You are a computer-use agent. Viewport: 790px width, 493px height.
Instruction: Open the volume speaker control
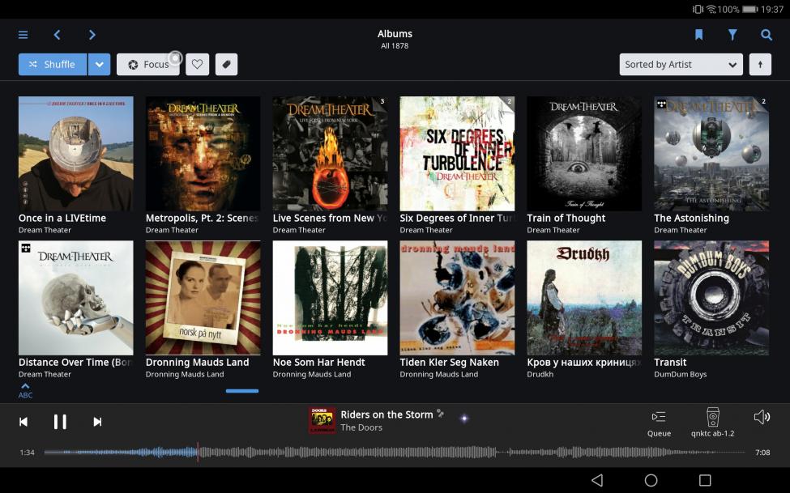(x=762, y=417)
